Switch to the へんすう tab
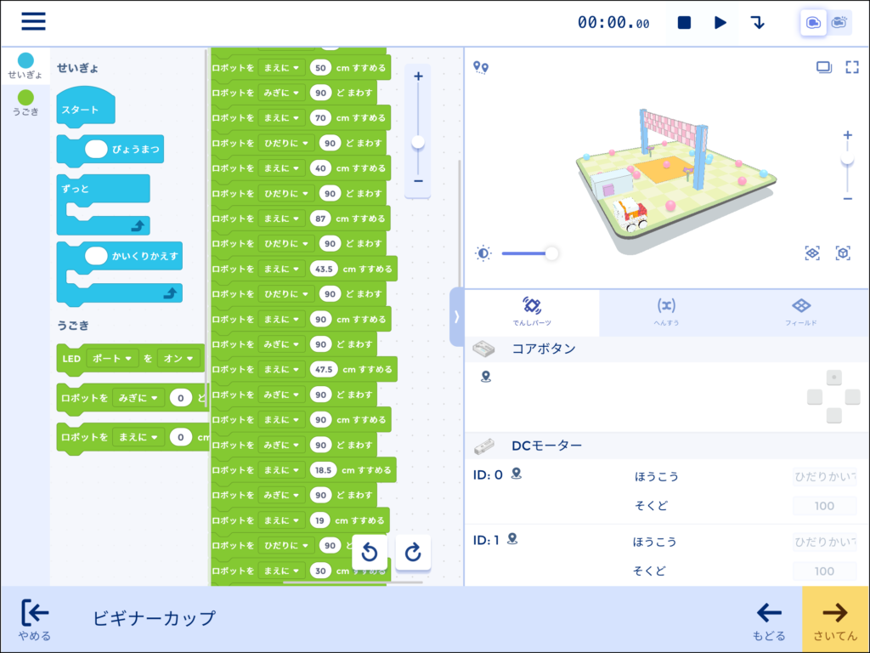The height and width of the screenshot is (653, 870). point(666,311)
